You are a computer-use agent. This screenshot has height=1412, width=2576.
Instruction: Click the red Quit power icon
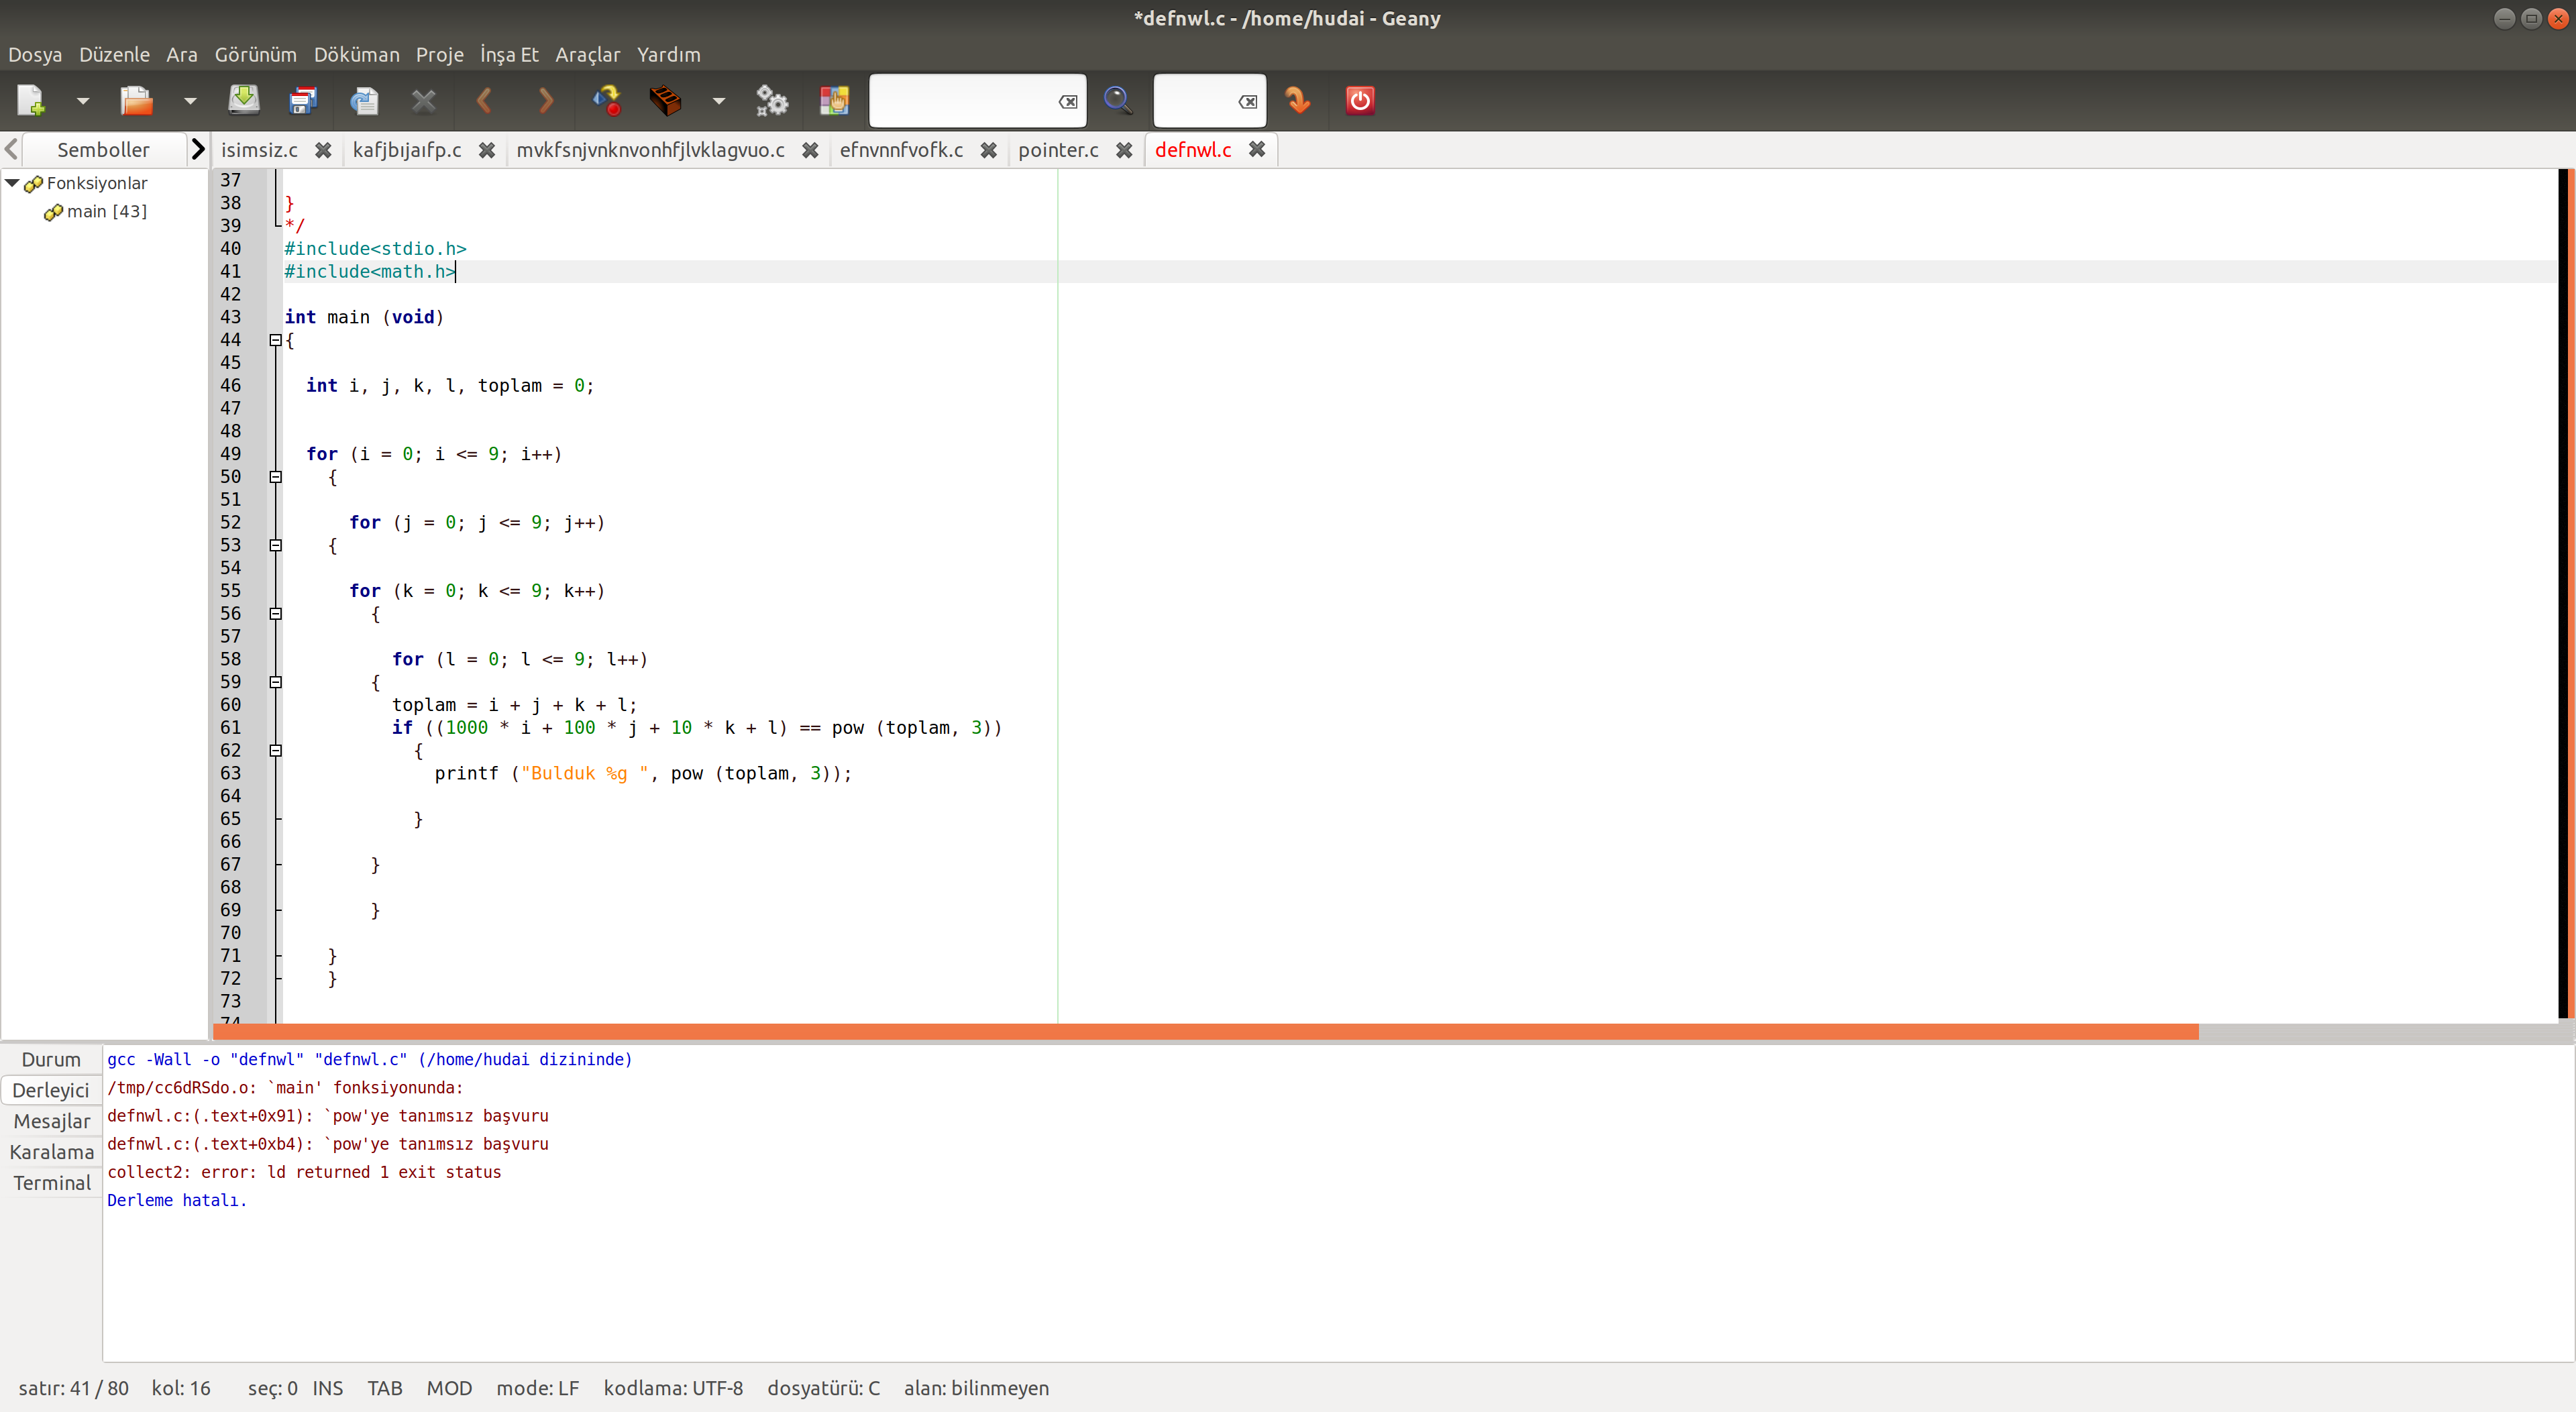point(1359,100)
